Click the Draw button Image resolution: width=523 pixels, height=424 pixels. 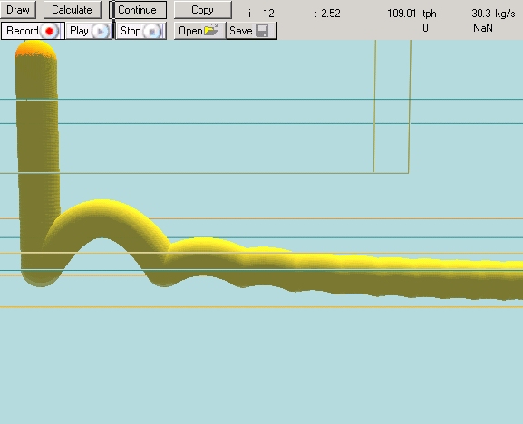18,10
